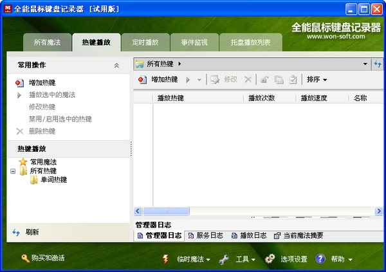Switch to the 管理器日志 log tab
Viewport: 386px width, 272px height.
pos(160,236)
